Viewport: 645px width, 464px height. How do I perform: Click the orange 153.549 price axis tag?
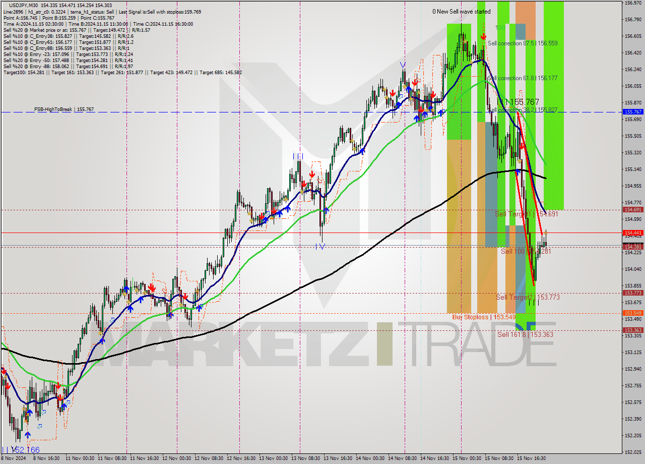(x=633, y=313)
